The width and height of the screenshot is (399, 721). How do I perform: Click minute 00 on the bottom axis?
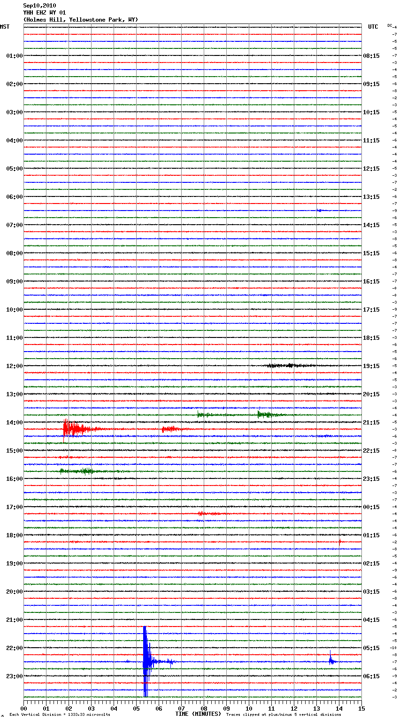23,708
